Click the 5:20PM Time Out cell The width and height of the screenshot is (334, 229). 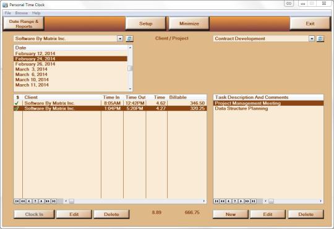(135, 108)
